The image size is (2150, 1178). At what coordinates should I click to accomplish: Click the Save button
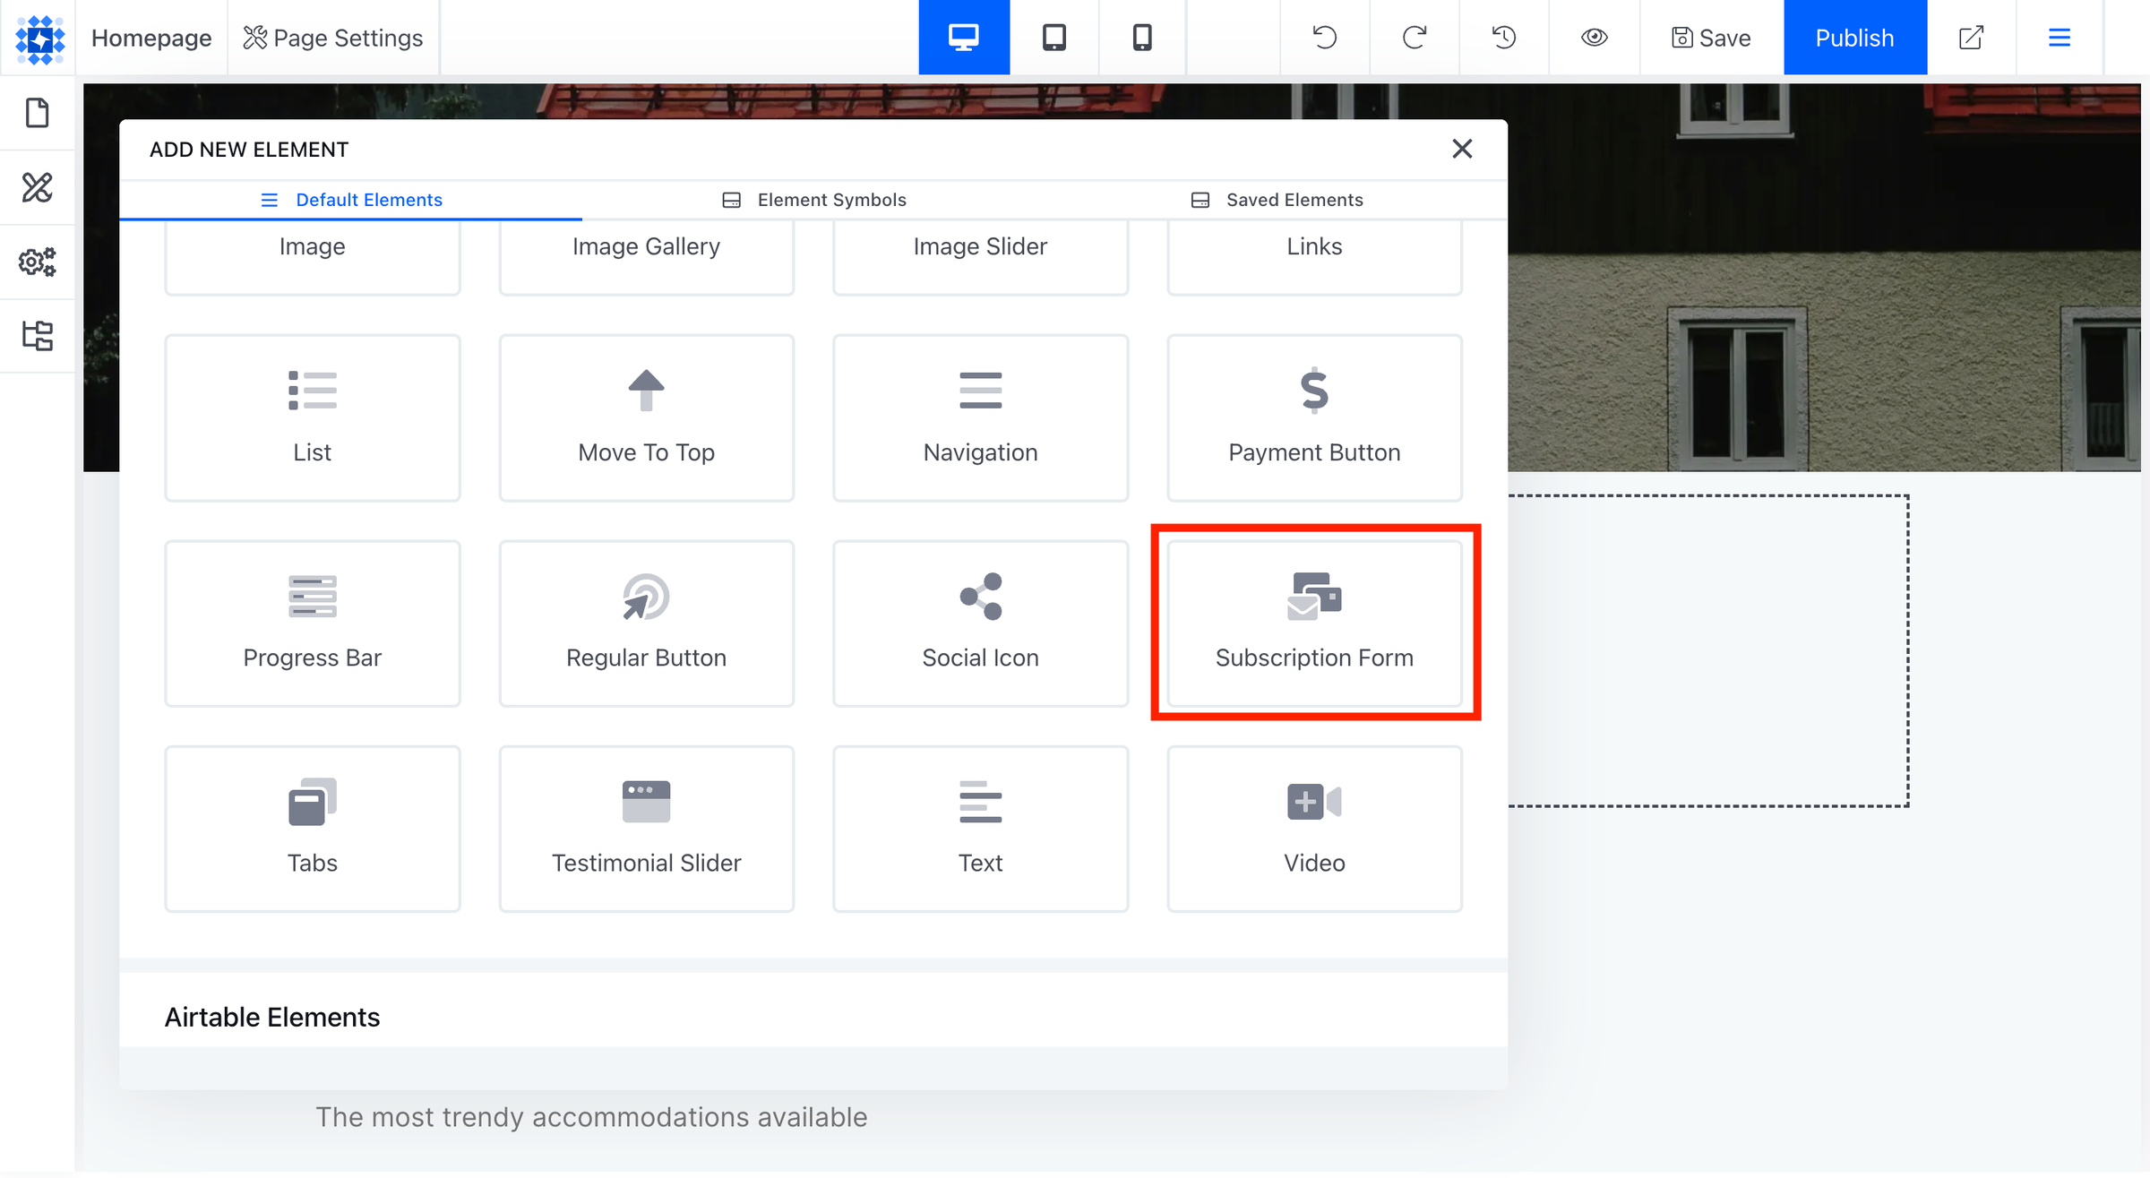(1712, 36)
